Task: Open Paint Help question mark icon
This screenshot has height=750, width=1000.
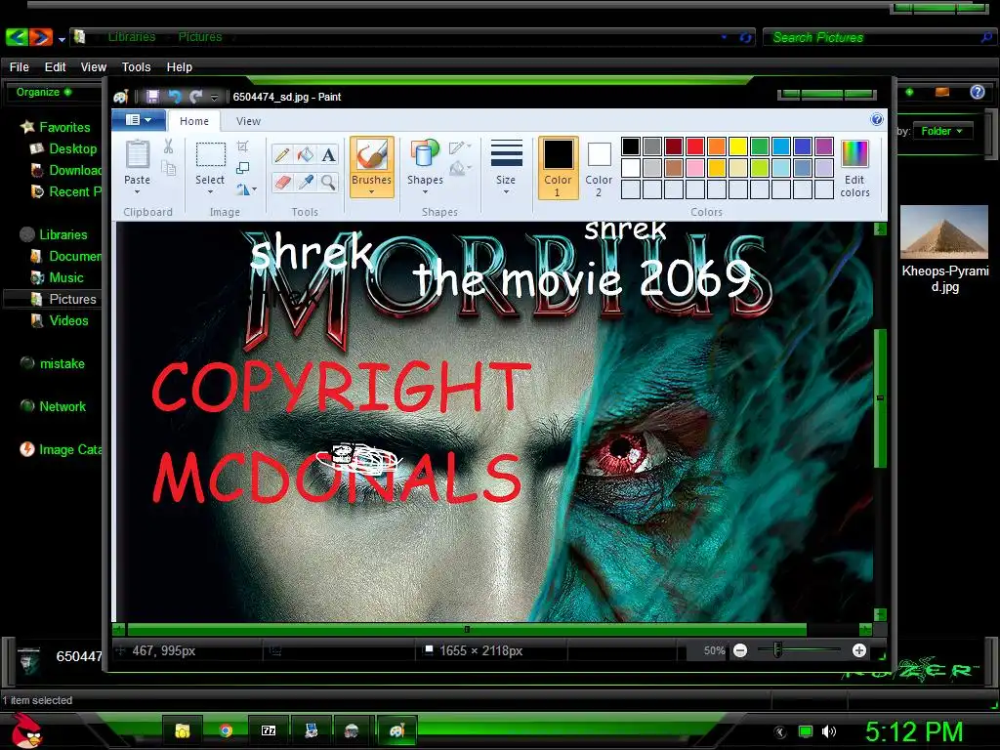Action: [877, 119]
